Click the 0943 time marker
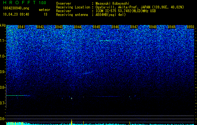The width and height of the screenshot is (197, 125). pos(59,27)
